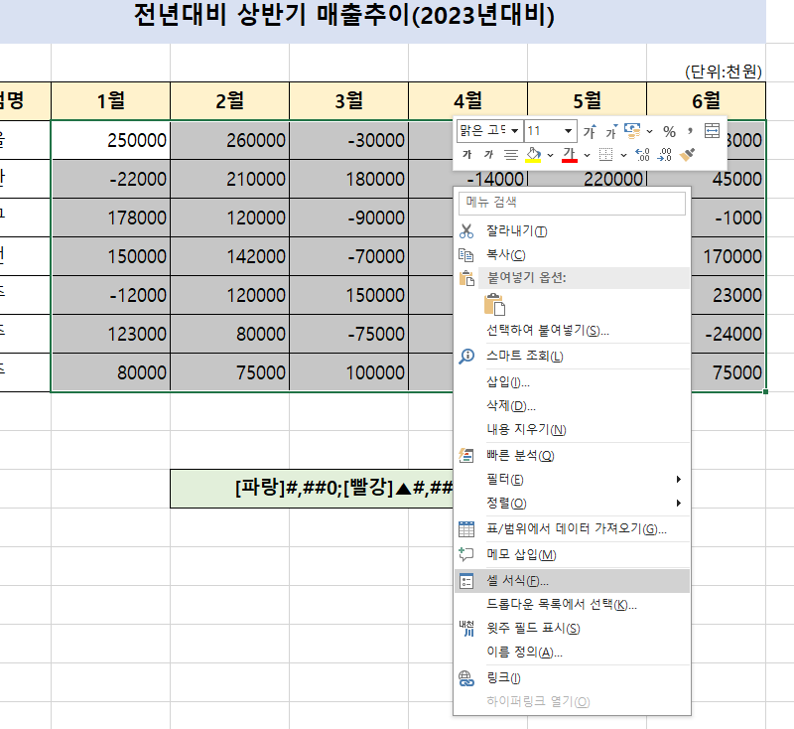Click format cells icon beside 셀 서식
The height and width of the screenshot is (729, 794).
point(466,581)
